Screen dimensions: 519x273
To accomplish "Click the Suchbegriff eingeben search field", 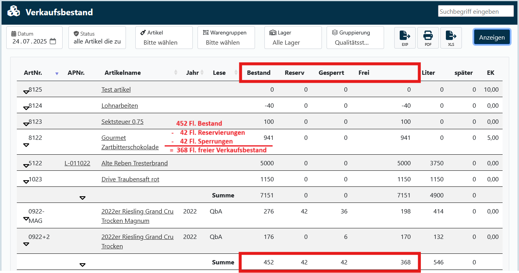I will click(x=476, y=11).
